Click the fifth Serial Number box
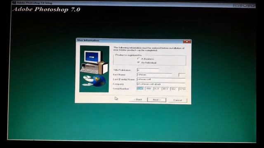Viewport: 264px width, 148px height. tap(174, 89)
